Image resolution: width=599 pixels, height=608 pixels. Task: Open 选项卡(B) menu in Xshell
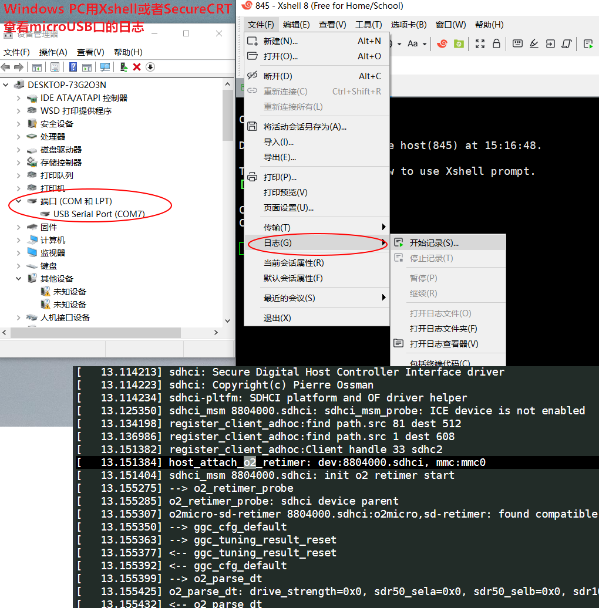(409, 25)
